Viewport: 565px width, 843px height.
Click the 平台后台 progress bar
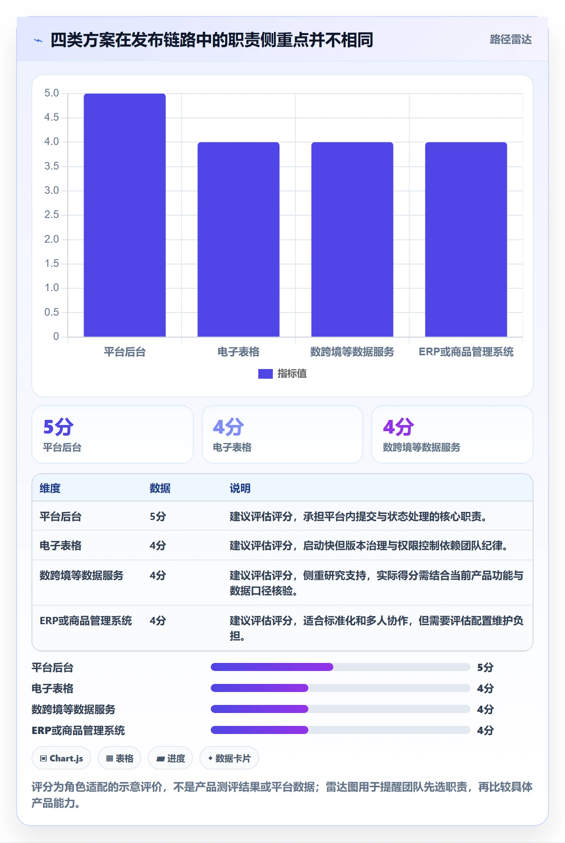tap(340, 667)
